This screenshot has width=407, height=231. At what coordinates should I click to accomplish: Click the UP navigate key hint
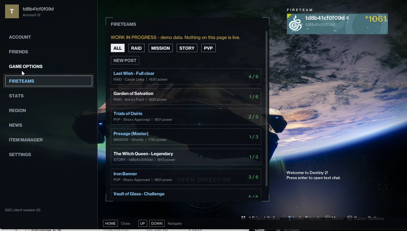[143, 224]
